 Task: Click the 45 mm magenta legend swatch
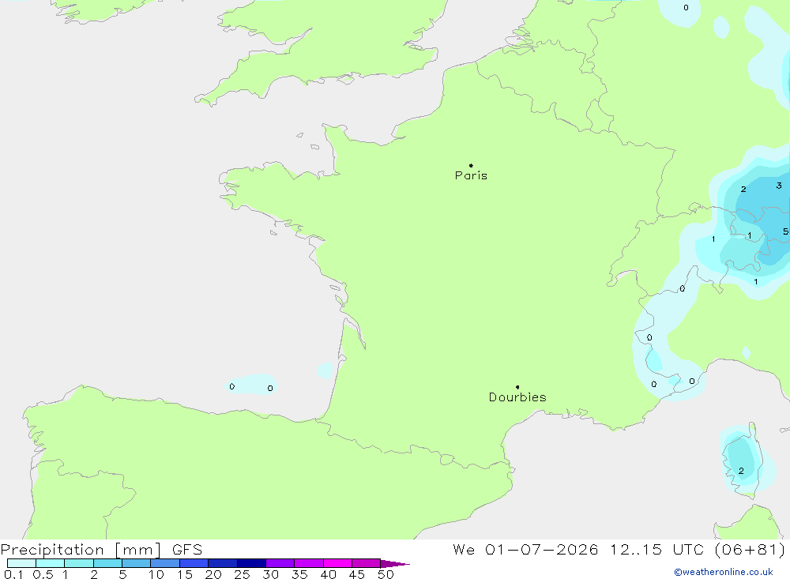(x=366, y=563)
